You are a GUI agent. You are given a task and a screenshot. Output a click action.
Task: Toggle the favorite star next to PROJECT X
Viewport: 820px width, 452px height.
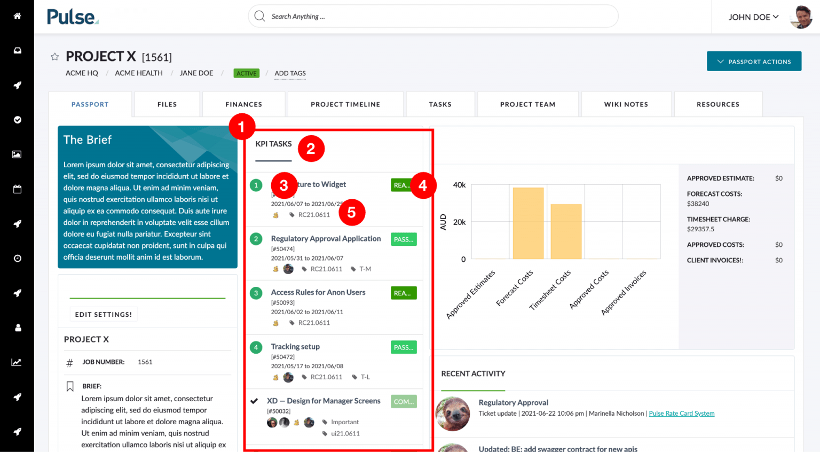[x=54, y=56]
